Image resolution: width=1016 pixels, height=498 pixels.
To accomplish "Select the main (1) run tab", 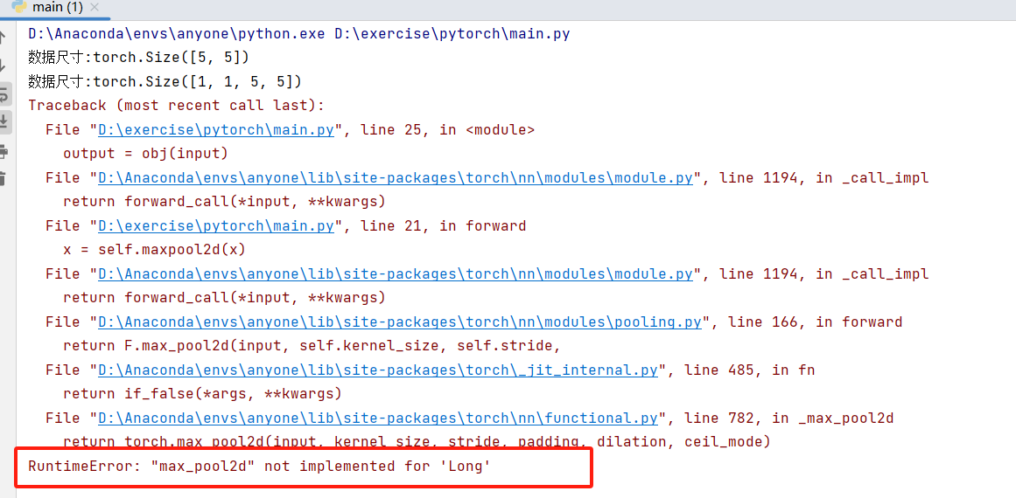I will (57, 8).
